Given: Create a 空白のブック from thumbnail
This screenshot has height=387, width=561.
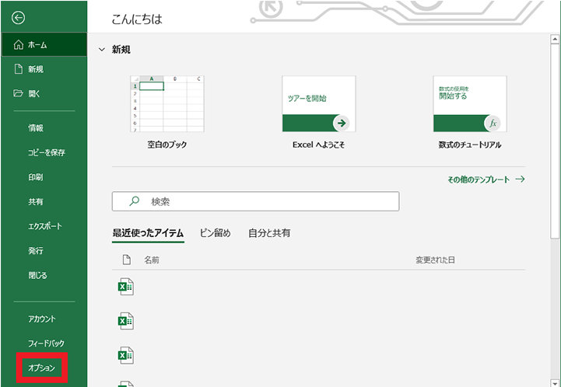Looking at the screenshot, I should click(x=167, y=103).
